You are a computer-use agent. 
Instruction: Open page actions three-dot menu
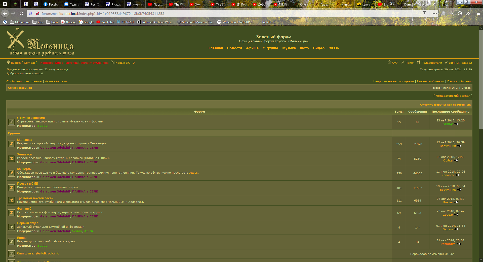434,13
